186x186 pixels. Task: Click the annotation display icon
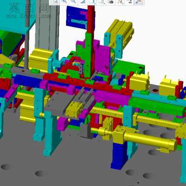click(x=129, y=1)
